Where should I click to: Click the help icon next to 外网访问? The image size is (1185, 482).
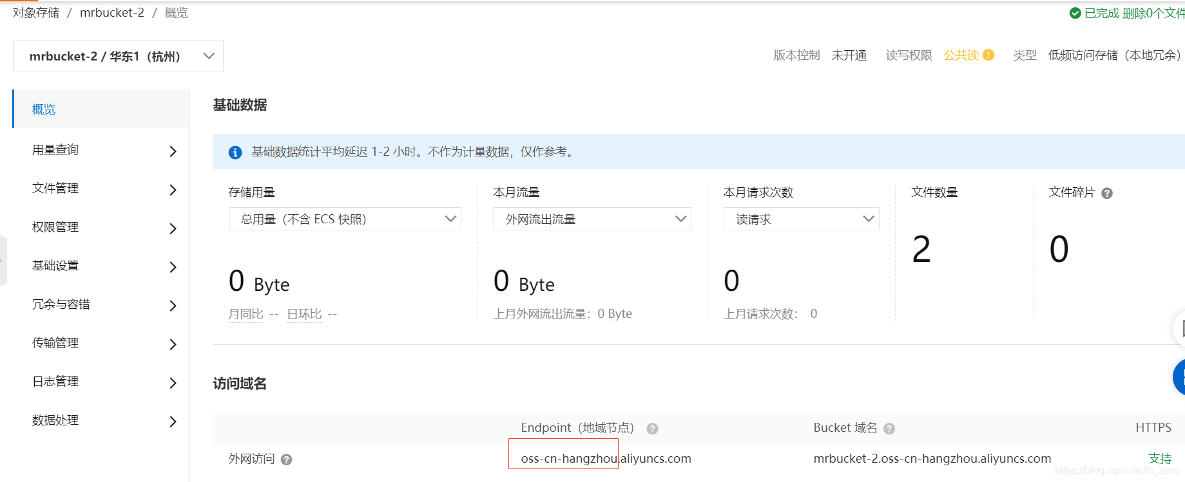pos(287,459)
